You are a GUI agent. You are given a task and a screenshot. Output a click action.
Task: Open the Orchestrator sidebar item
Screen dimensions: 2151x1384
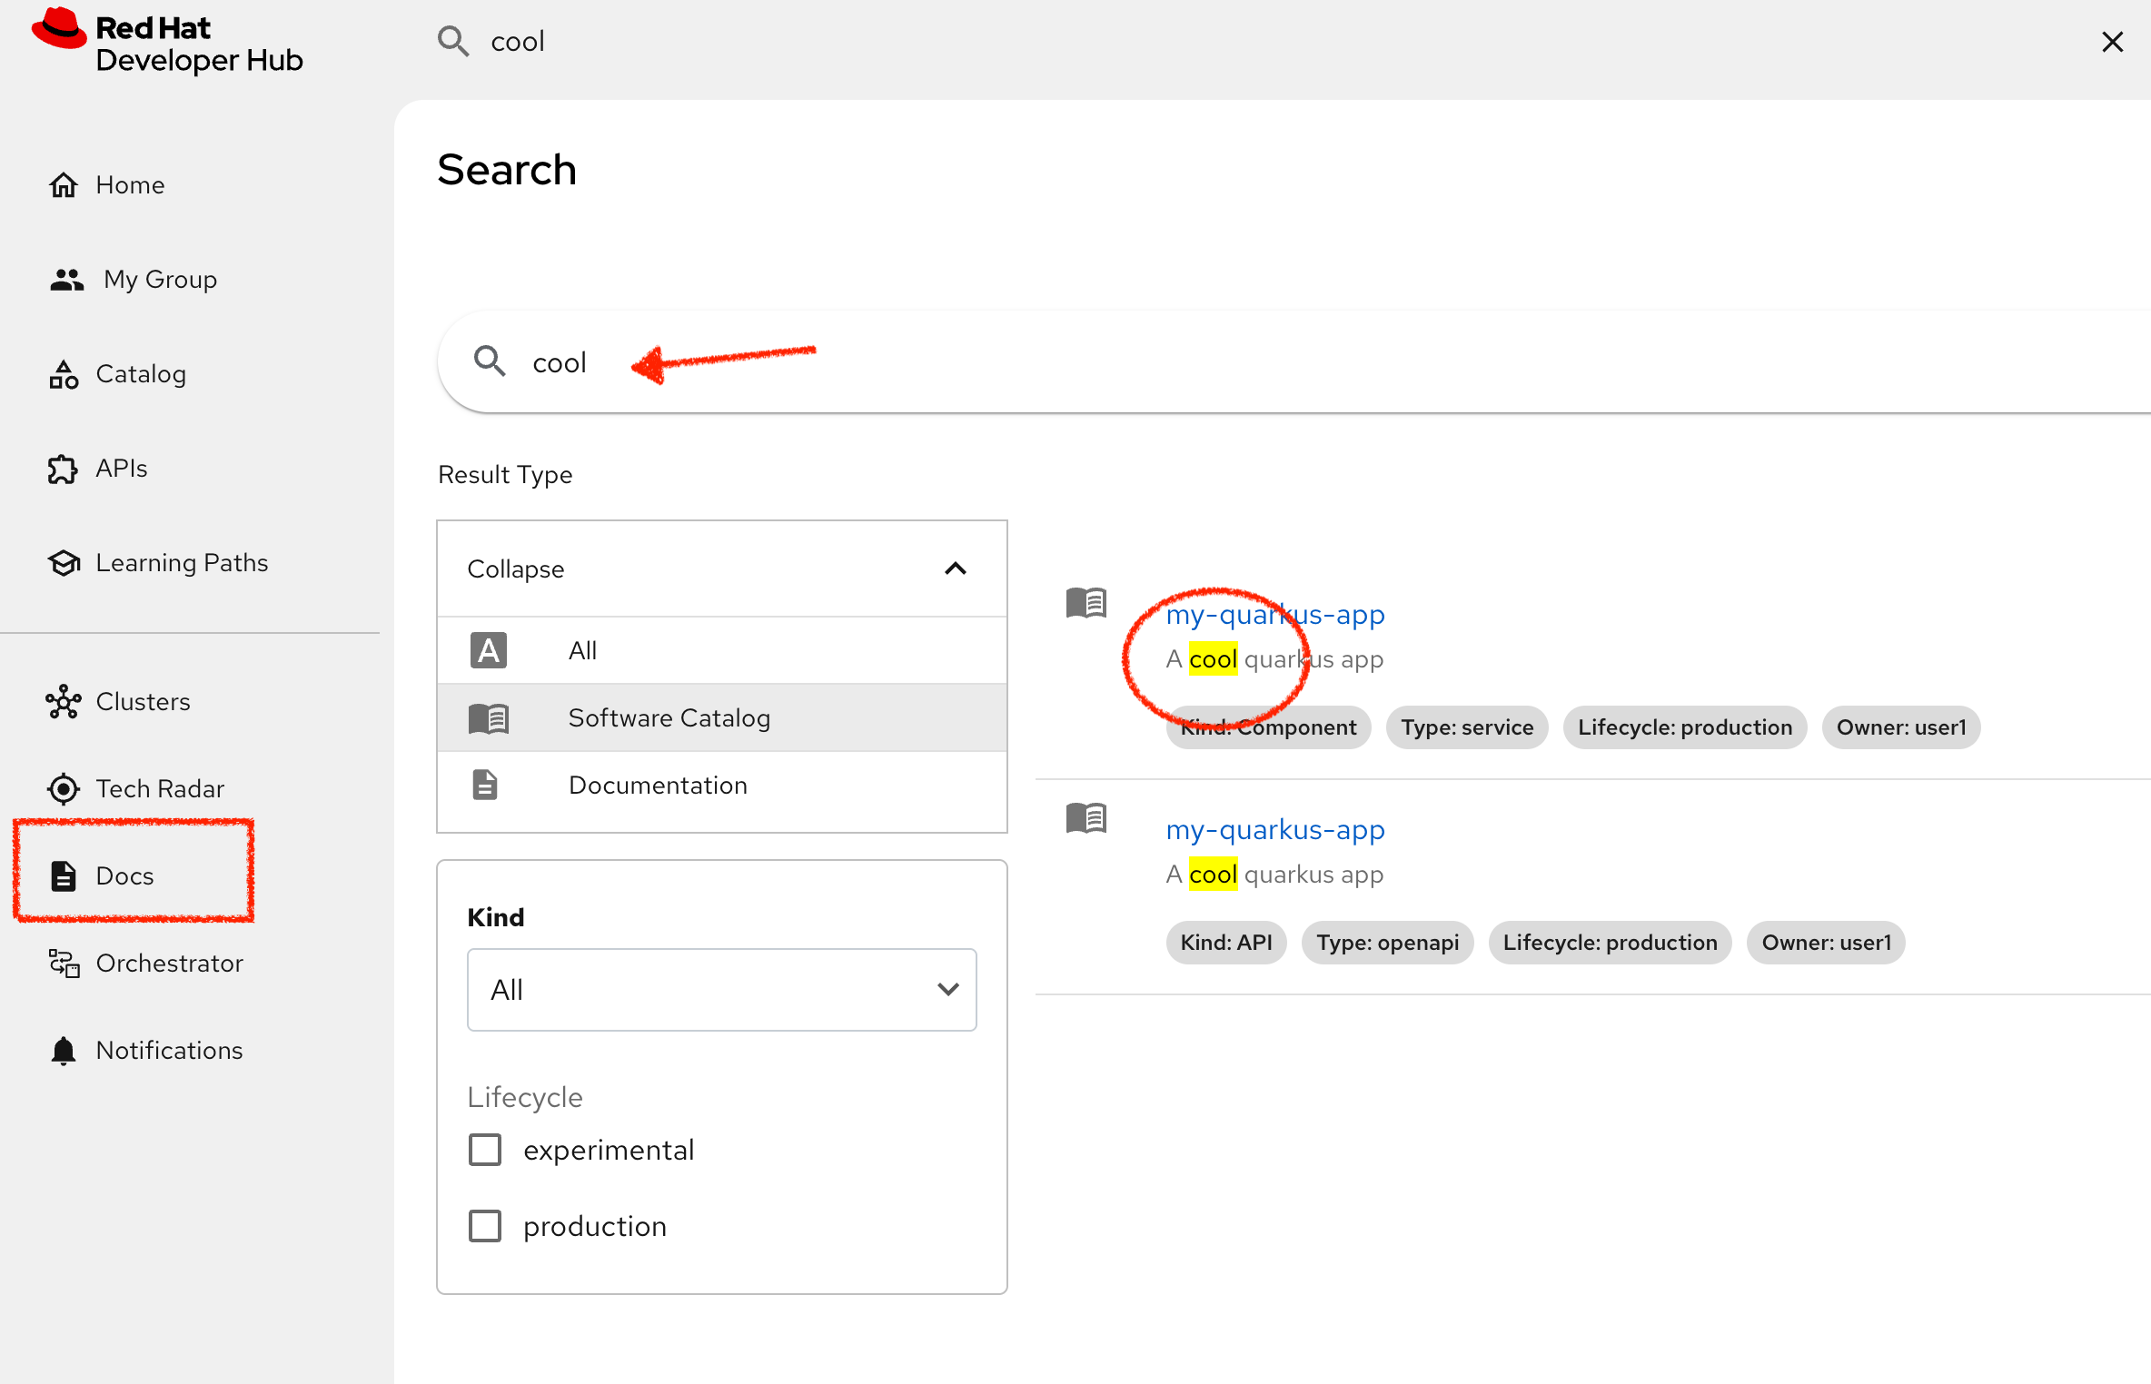coord(169,963)
